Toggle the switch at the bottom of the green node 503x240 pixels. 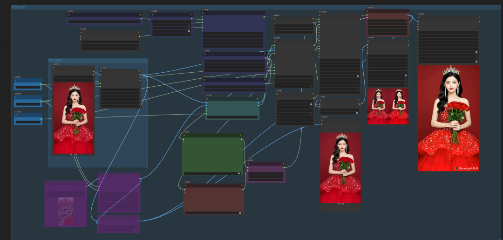pos(239,173)
